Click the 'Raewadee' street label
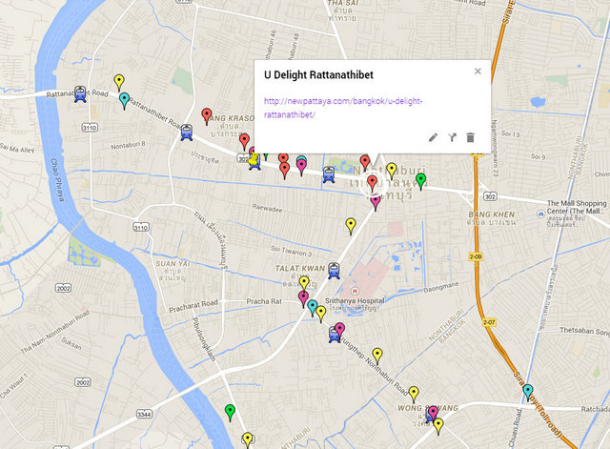 pyautogui.click(x=267, y=208)
